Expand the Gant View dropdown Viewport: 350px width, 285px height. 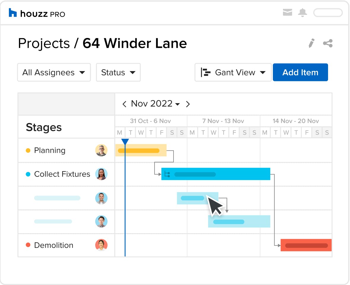pos(233,73)
